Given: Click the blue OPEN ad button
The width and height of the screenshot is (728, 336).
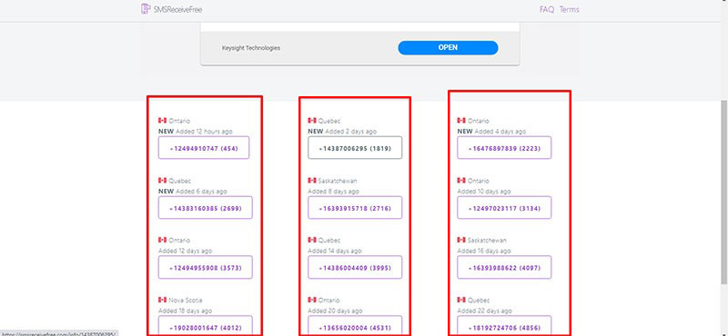Looking at the screenshot, I should [448, 47].
